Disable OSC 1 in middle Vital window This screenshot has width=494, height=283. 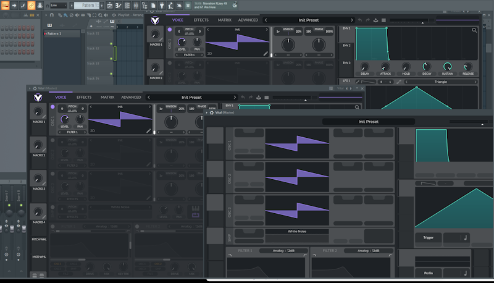(x=52, y=107)
